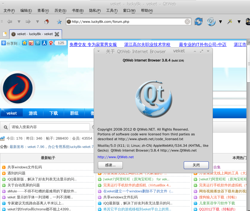
Task: Click the large Qt globe logo in dialog
Action: point(154,99)
